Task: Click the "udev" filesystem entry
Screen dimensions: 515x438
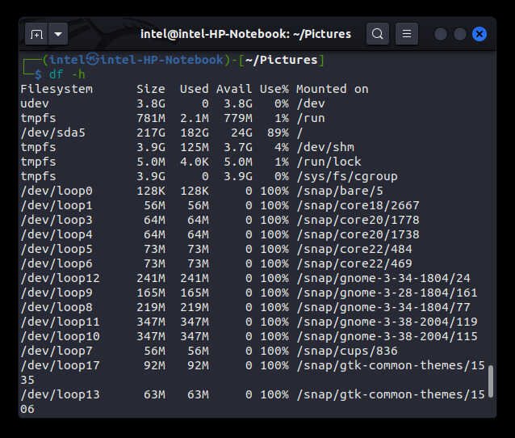Action: pos(35,103)
